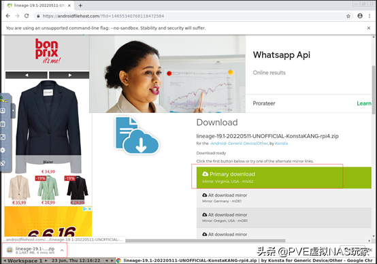Switch to the next workspace with the right arrow

[x=46, y=261]
